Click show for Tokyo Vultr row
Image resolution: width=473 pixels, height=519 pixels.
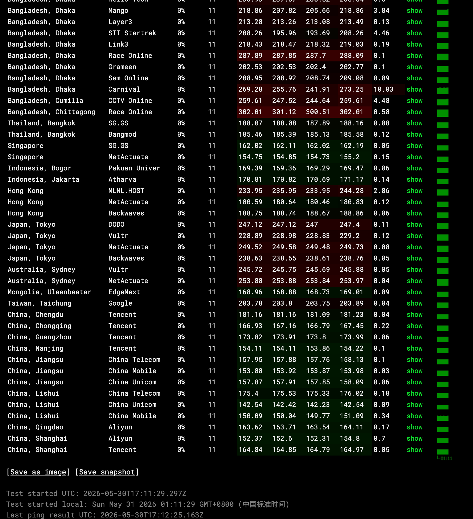pos(414,236)
